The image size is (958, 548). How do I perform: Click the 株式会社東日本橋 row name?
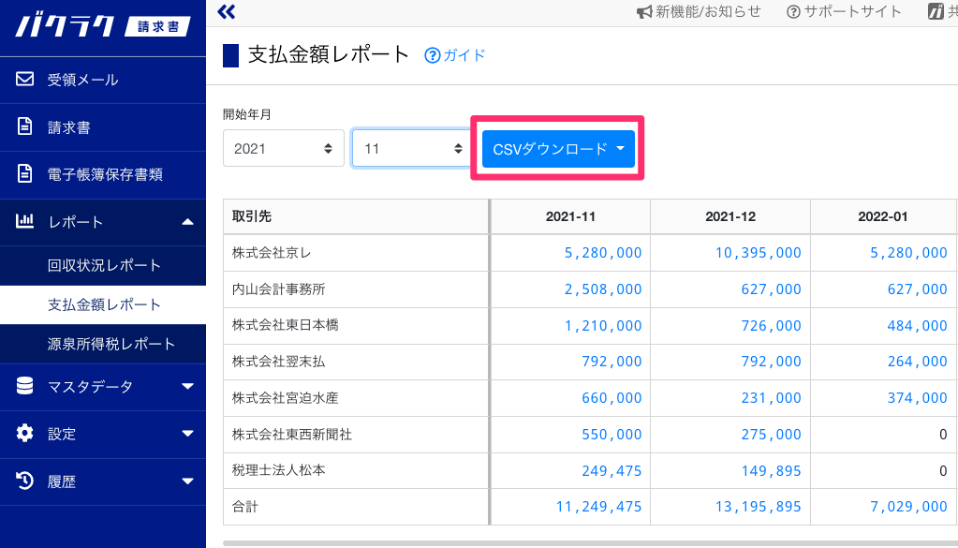pyautogui.click(x=285, y=326)
